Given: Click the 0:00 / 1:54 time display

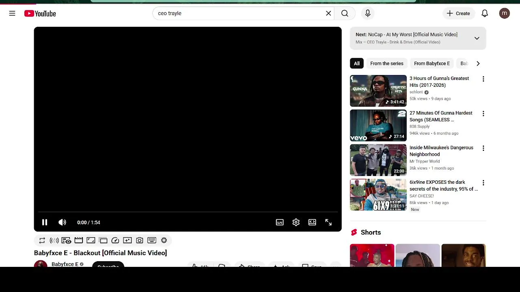Looking at the screenshot, I should point(89,222).
